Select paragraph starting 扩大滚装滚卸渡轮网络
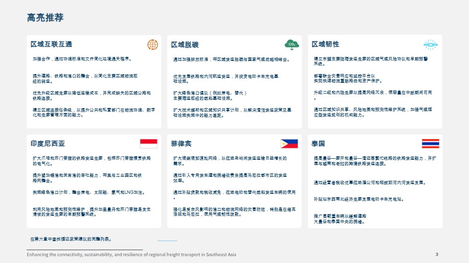The width and height of the screenshot is (469, 263). pos(230,161)
